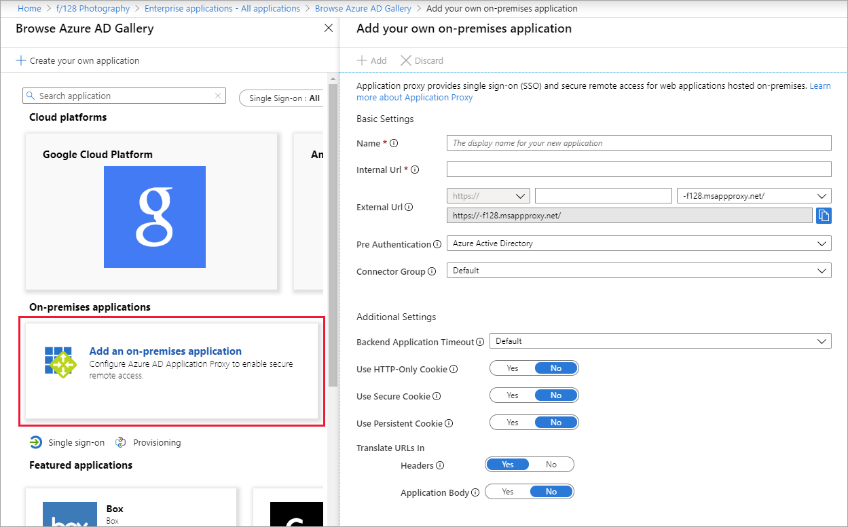Set Use HTTP-Only Cookie to No
The height and width of the screenshot is (527, 848).
click(556, 368)
